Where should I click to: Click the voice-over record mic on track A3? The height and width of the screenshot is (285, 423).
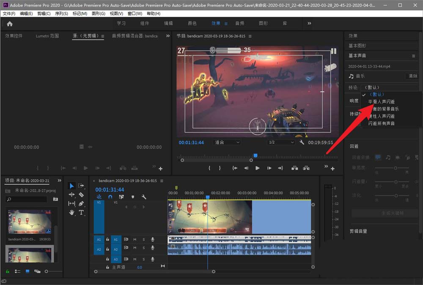153,259
